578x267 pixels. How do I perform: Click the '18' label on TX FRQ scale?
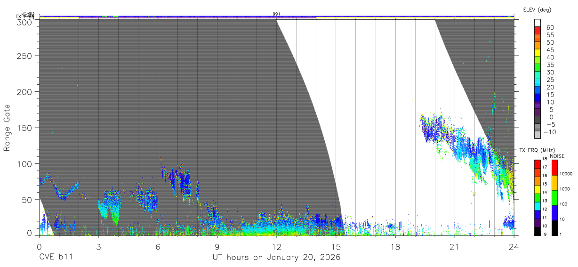pyautogui.click(x=545, y=159)
